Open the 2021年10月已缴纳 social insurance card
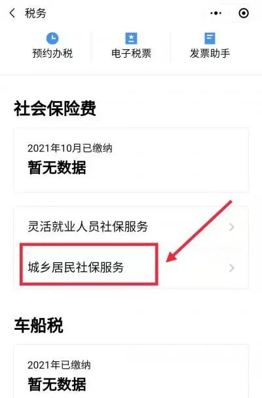This screenshot has height=398, width=262. [131, 160]
